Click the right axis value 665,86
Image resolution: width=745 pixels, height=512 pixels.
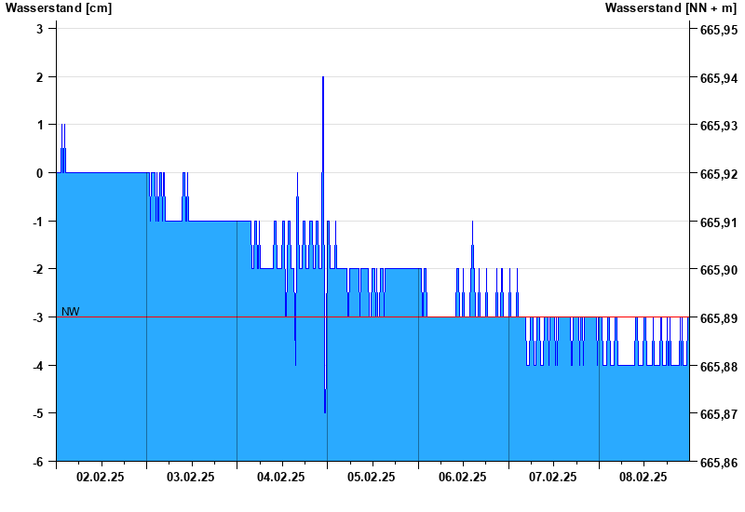(719, 463)
